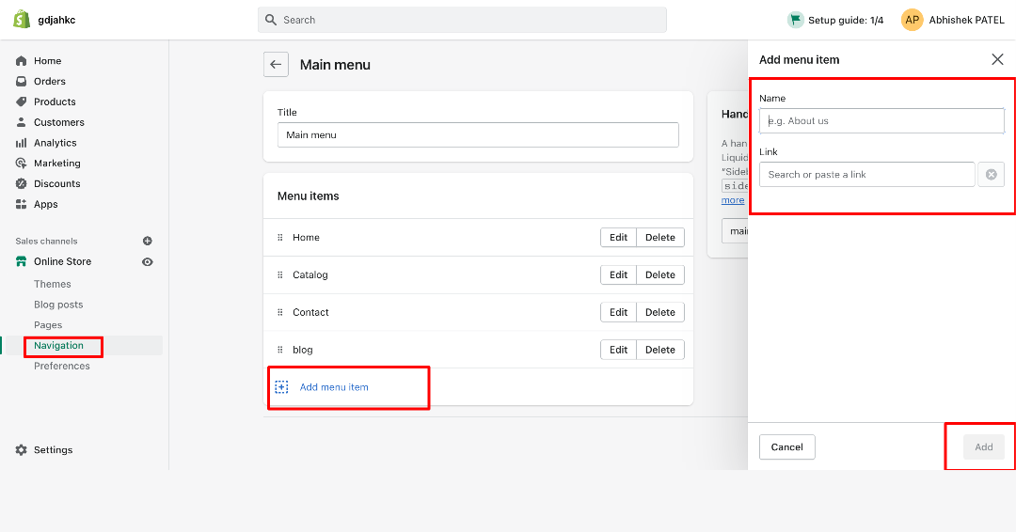Grab the drag handle for blog item

pos(280,351)
